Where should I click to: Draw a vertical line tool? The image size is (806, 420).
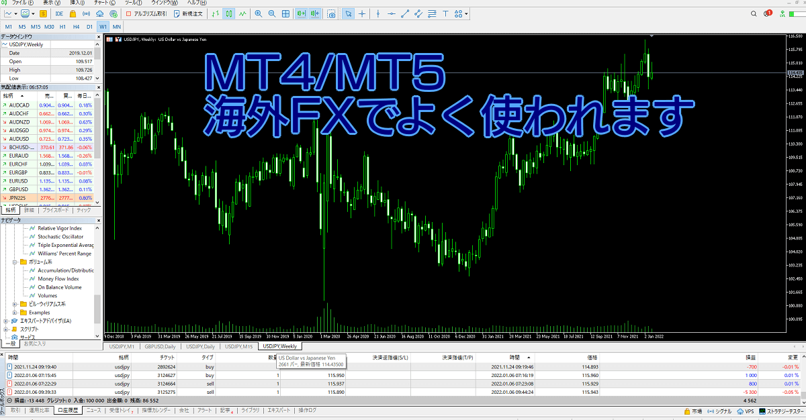[x=378, y=13]
